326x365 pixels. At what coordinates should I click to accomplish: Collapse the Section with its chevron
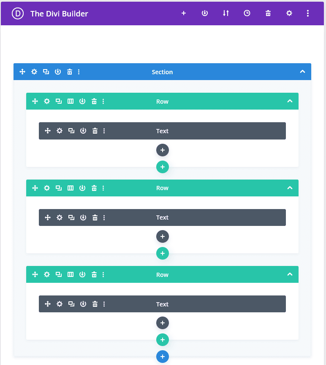pos(303,72)
